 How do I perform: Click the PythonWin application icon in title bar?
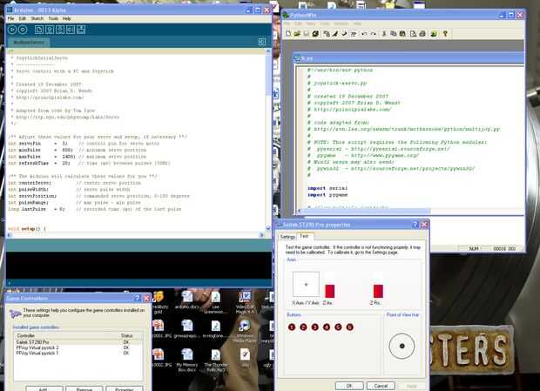[286, 15]
